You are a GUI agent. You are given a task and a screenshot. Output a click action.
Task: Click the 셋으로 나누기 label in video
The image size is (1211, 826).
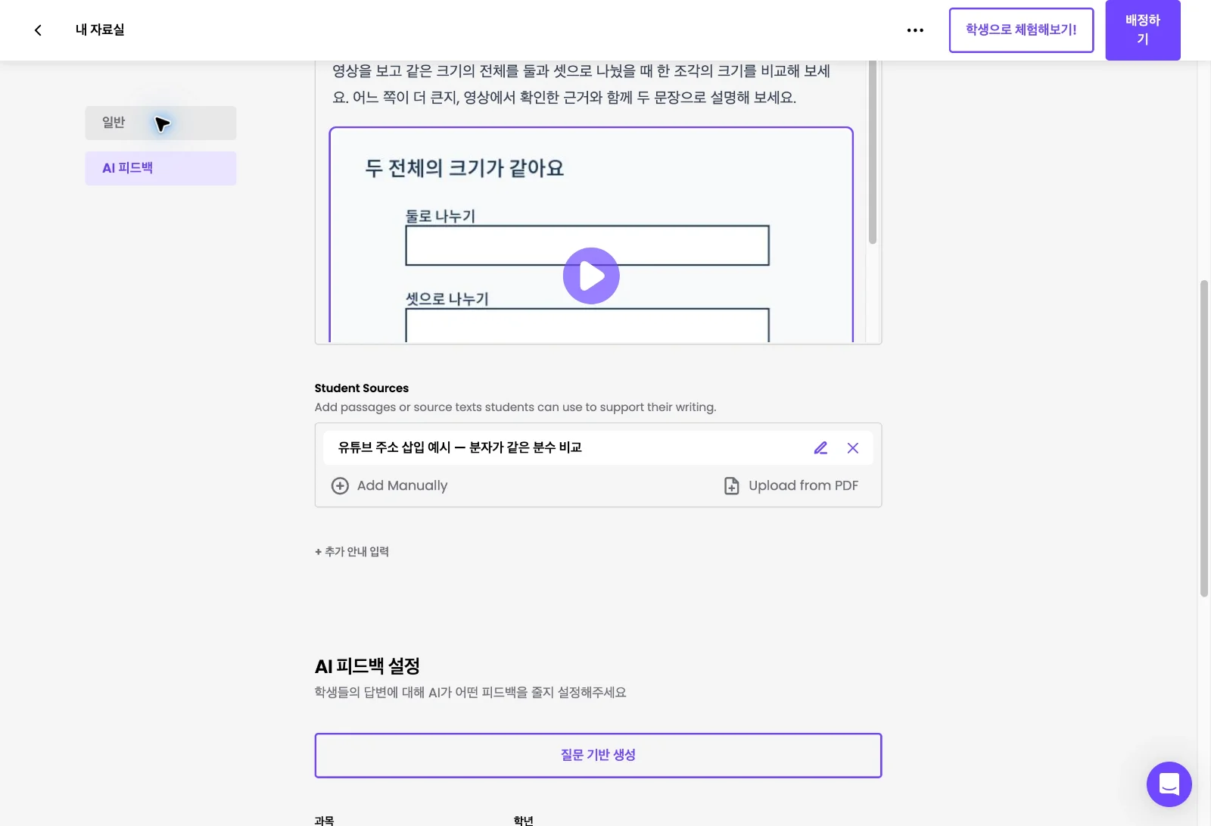[x=447, y=299]
